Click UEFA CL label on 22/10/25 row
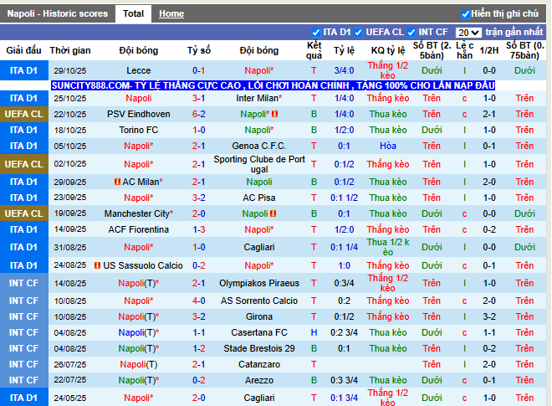This screenshot has height=406, width=552. click(23, 114)
